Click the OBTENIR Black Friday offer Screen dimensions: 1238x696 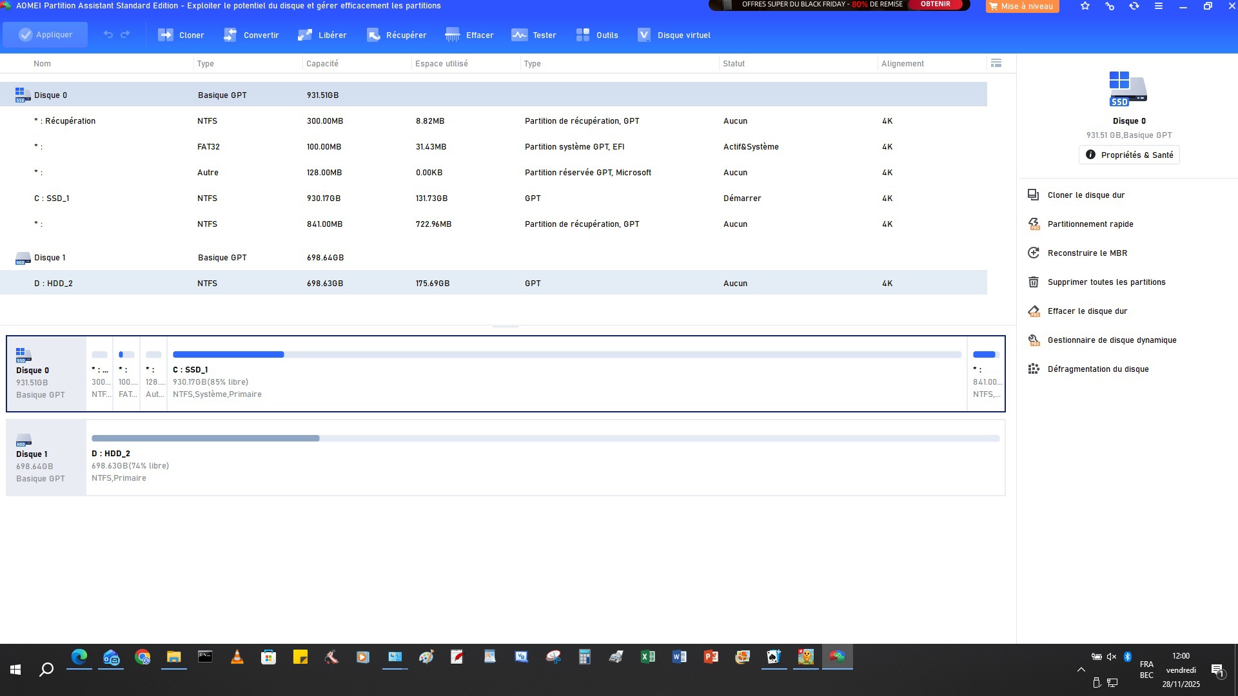click(935, 5)
